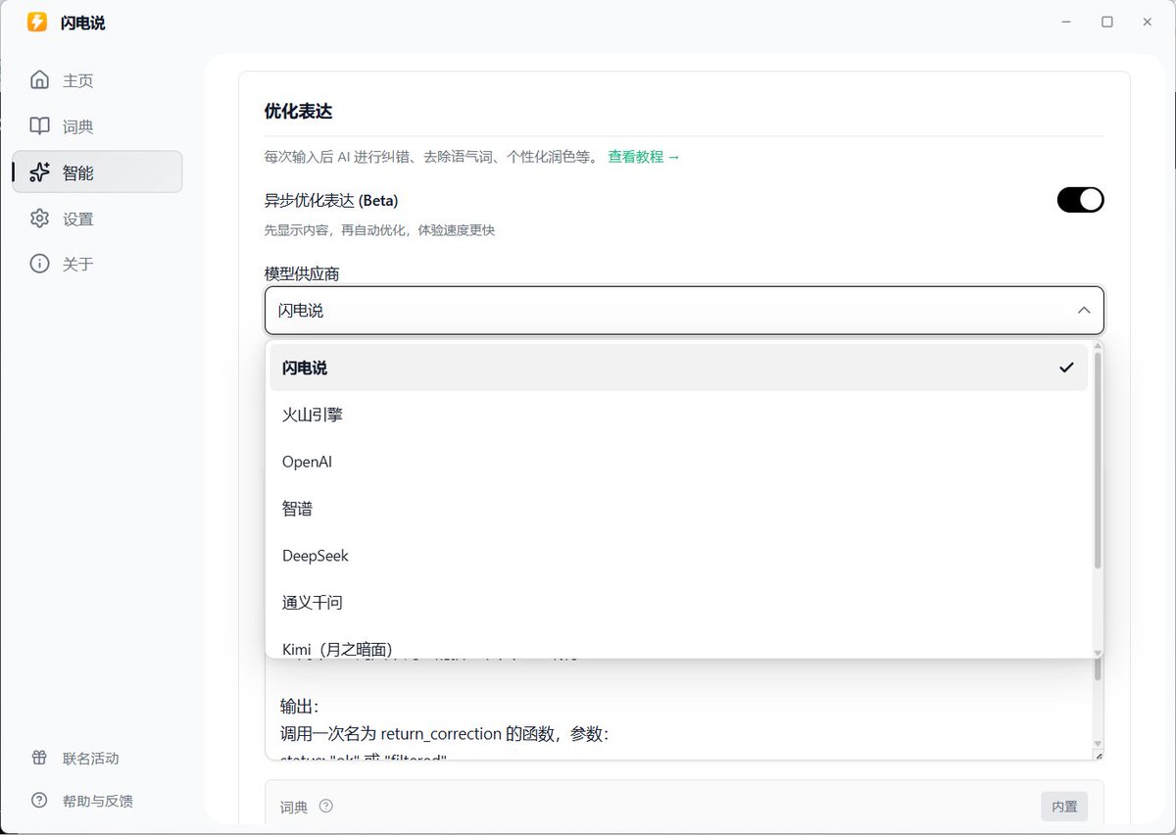Select the sparkle 智能 icon
The image size is (1176, 835).
(x=39, y=172)
